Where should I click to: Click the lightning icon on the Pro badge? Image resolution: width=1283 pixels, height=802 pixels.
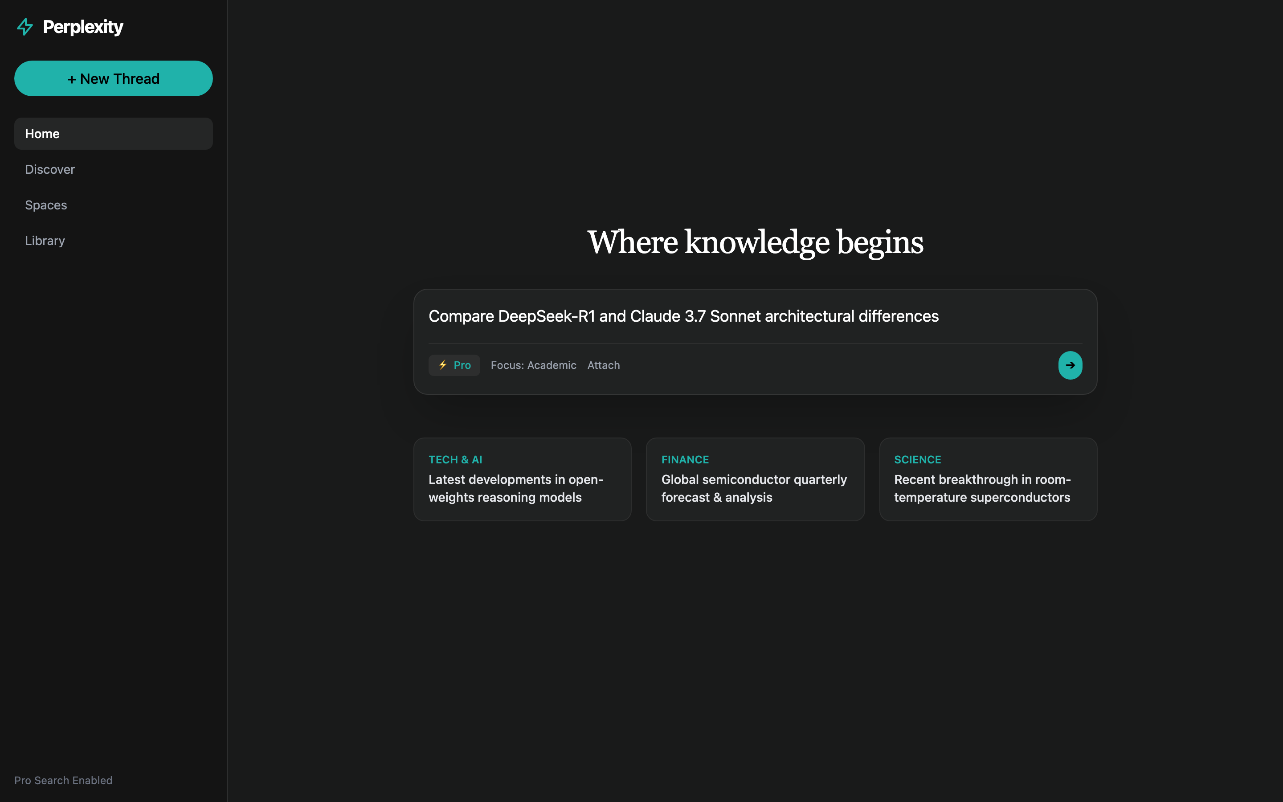coord(443,365)
